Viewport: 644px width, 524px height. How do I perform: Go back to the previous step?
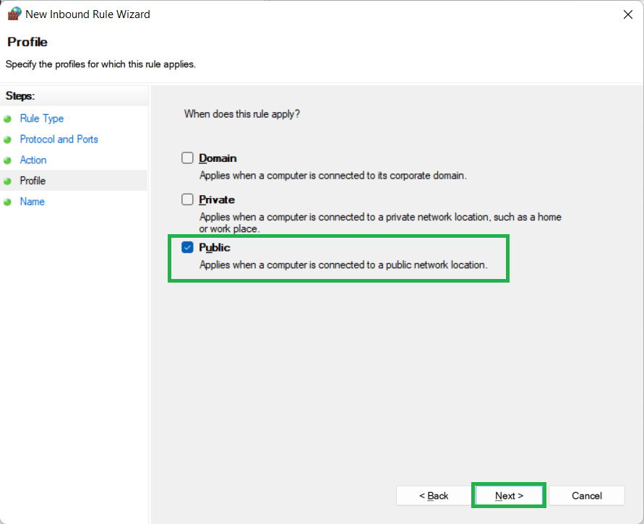[x=433, y=495]
